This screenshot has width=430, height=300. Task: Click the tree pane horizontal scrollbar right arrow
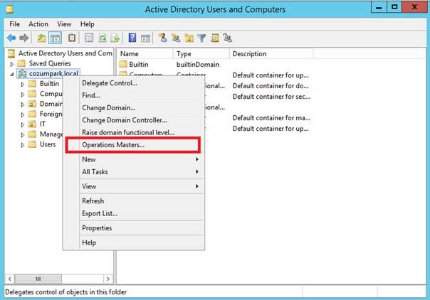(108, 279)
